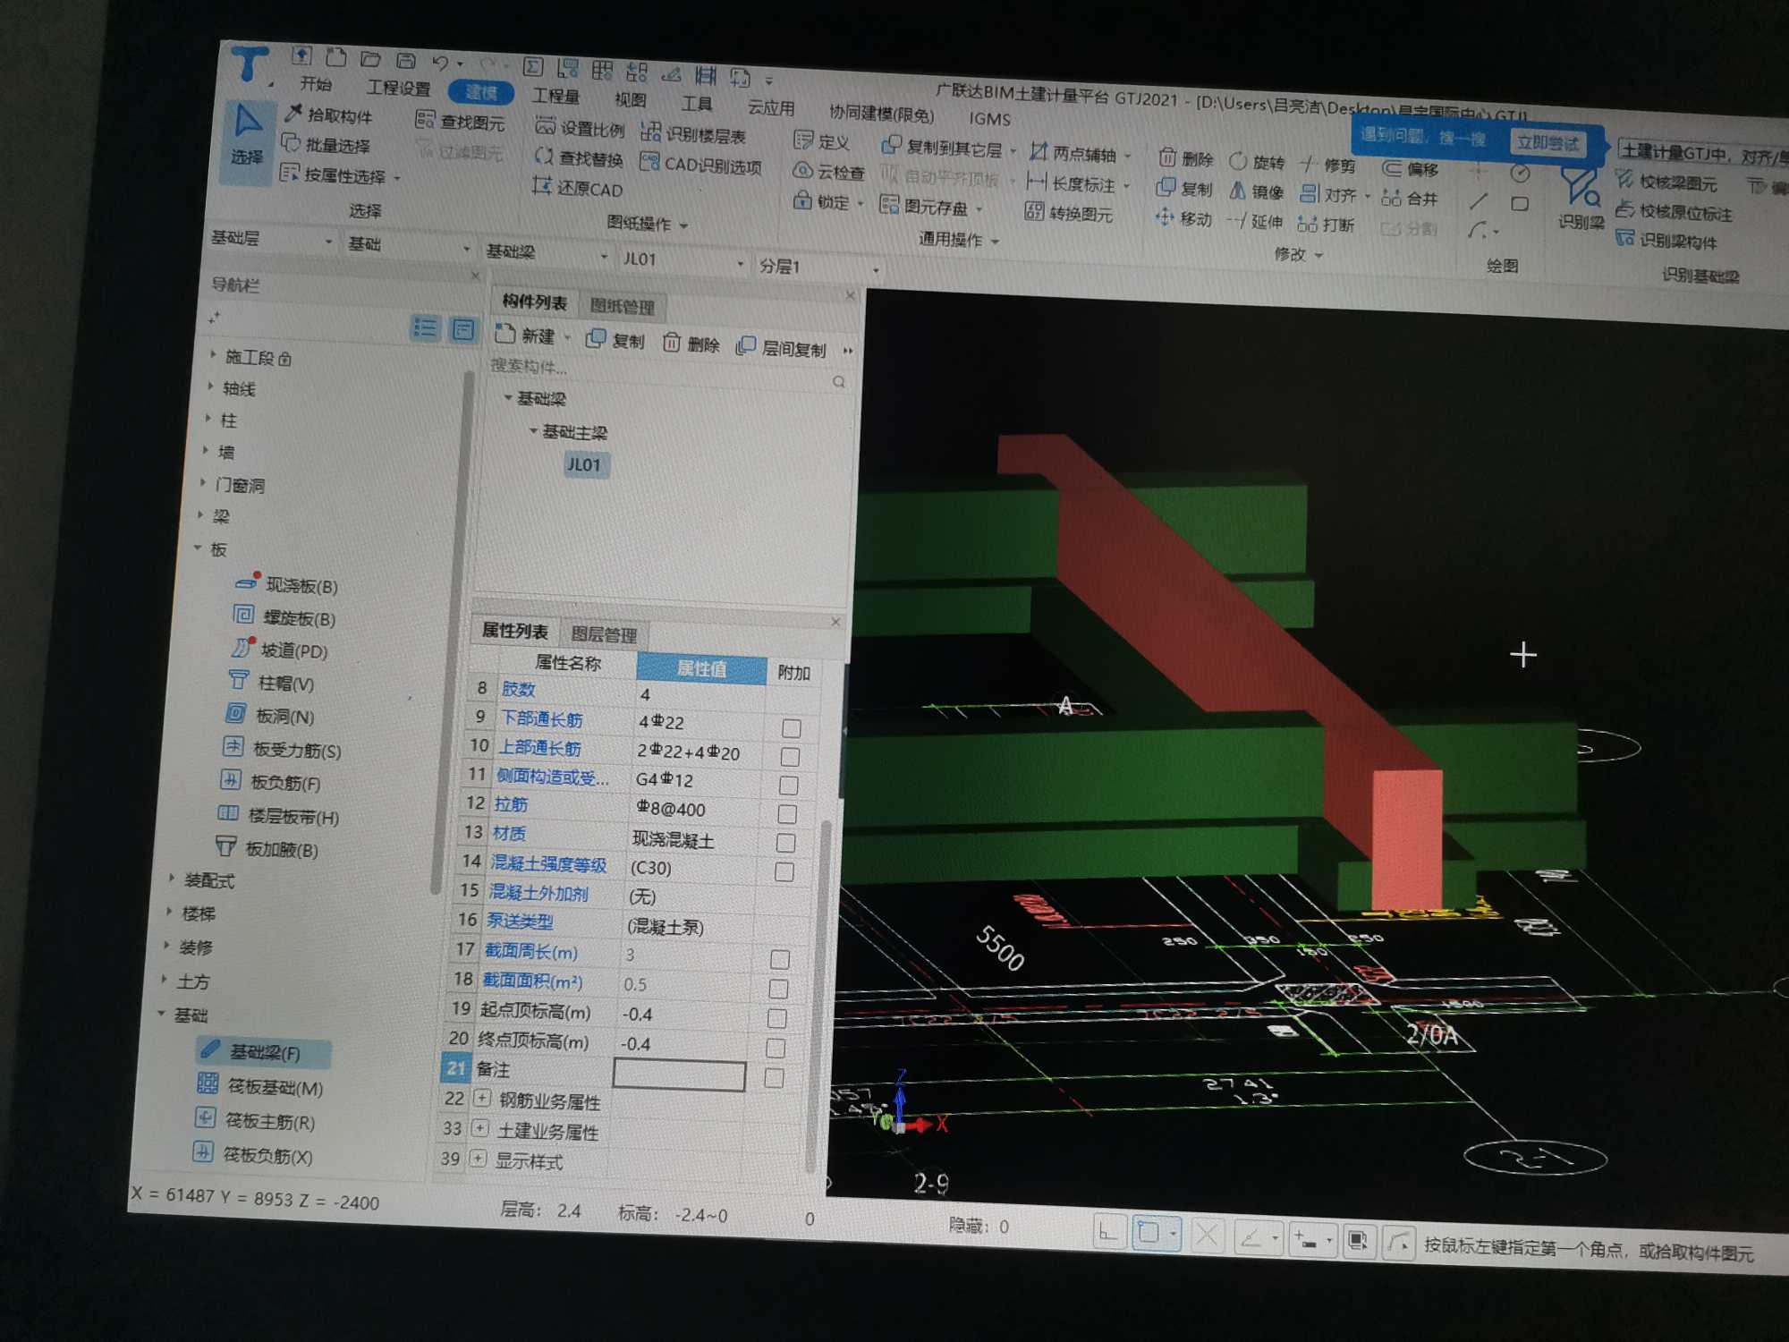Screen dimensions: 1789x1342
Task: Click the 延伸 extend tool
Action: click(1254, 221)
